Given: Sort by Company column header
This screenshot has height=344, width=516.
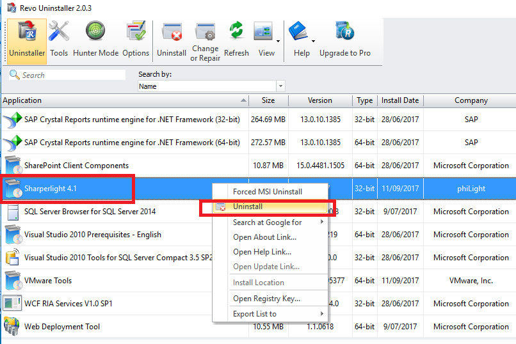Looking at the screenshot, I should point(471,100).
